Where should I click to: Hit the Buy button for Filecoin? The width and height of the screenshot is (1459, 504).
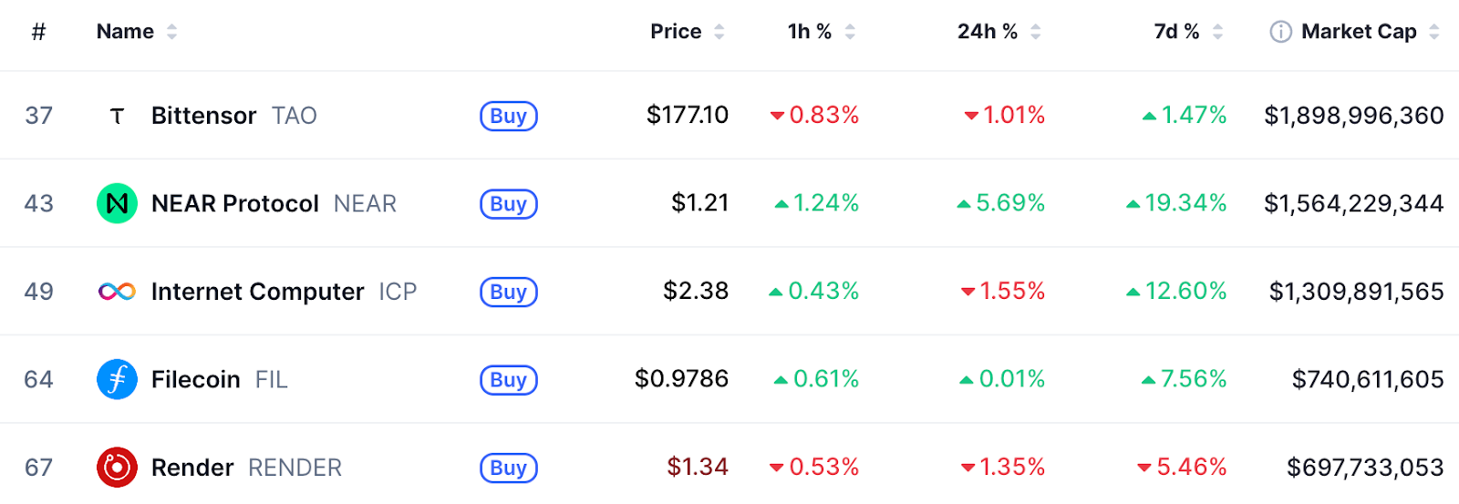[x=508, y=379]
